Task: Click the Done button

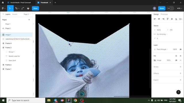Action: click(x=35, y=8)
